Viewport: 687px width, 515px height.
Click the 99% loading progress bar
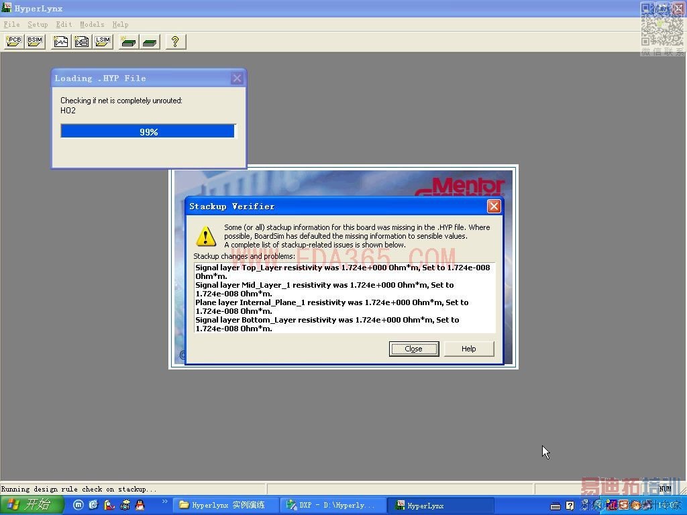pyautogui.click(x=148, y=131)
